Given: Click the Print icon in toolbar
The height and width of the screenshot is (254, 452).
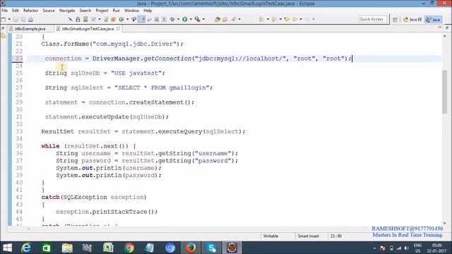Looking at the screenshot, I should tap(30, 19).
